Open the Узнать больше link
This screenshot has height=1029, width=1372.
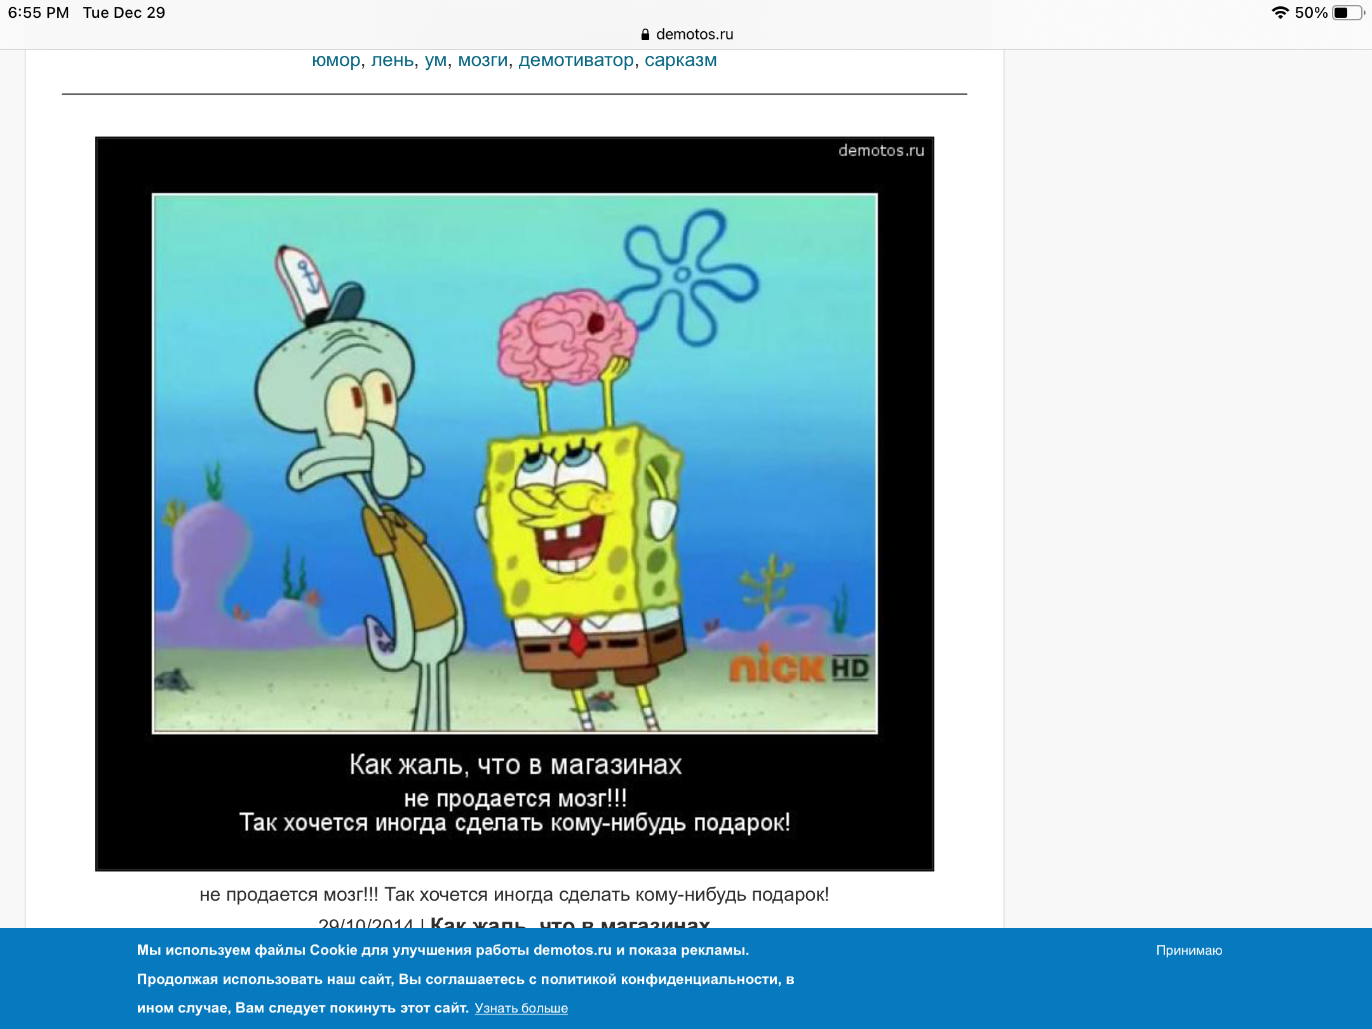coord(521,1008)
